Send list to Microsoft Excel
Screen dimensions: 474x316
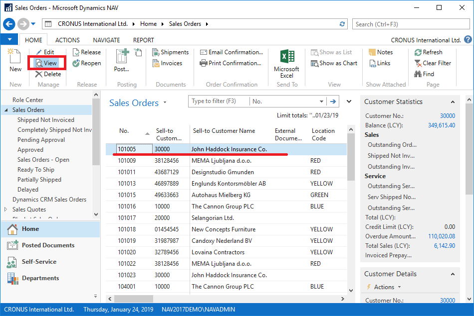[x=286, y=64]
